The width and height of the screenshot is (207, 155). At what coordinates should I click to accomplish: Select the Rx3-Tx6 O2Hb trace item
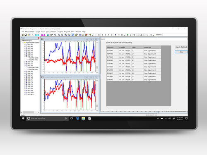[34, 67]
